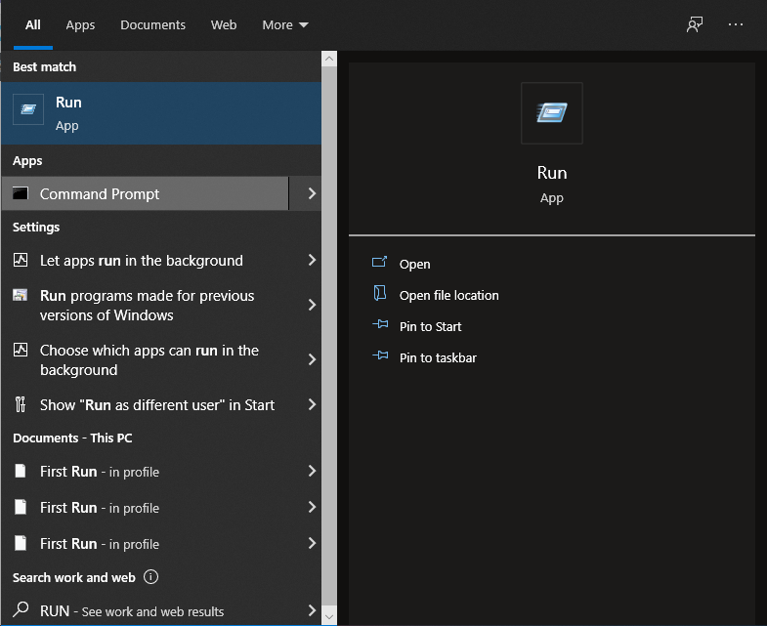Click the Run title in preview pane

552,173
